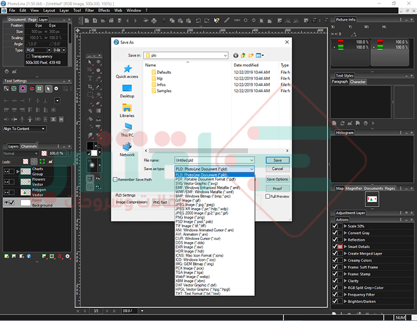417x321 pixels.
Task: Select the pointer arrow tool in toolbox
Action: [x=90, y=62]
